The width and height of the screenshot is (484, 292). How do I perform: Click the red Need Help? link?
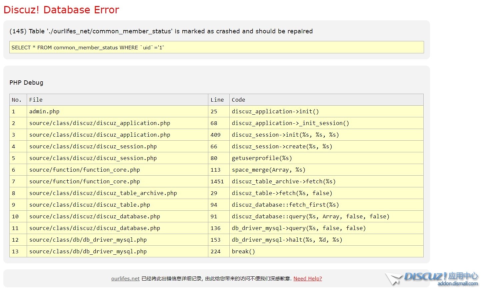[308, 279]
